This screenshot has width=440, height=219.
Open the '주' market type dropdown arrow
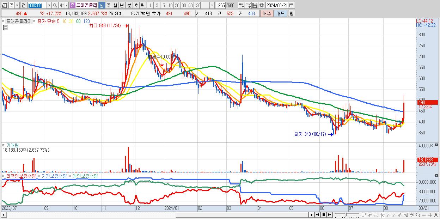(17, 5)
